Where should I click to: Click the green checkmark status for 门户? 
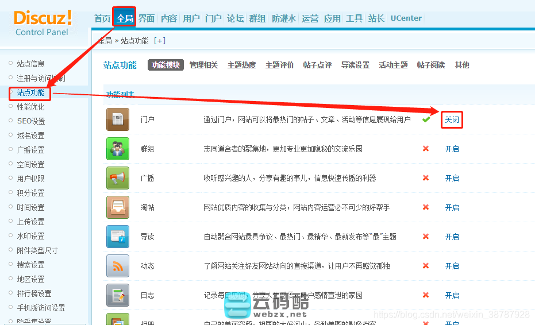point(426,119)
